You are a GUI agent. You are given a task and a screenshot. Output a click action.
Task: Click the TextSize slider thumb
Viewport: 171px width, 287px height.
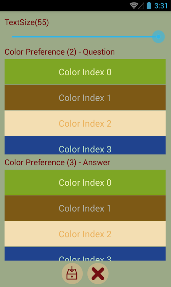tap(158, 37)
